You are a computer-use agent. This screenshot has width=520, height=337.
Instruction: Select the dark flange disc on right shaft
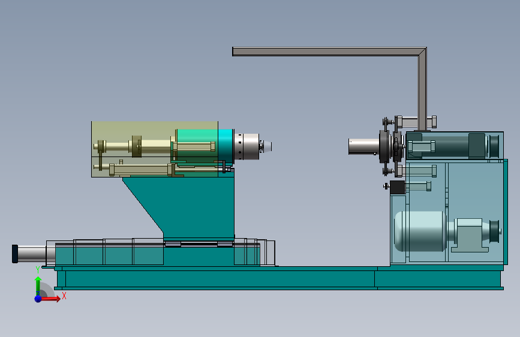(384, 146)
